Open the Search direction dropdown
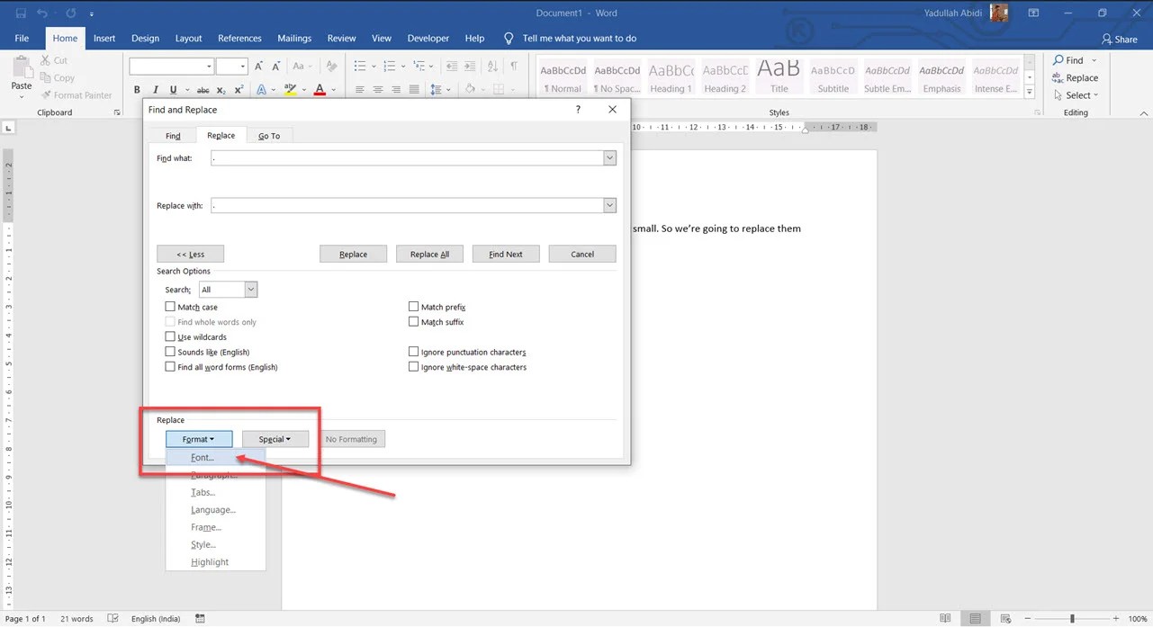 tap(250, 289)
